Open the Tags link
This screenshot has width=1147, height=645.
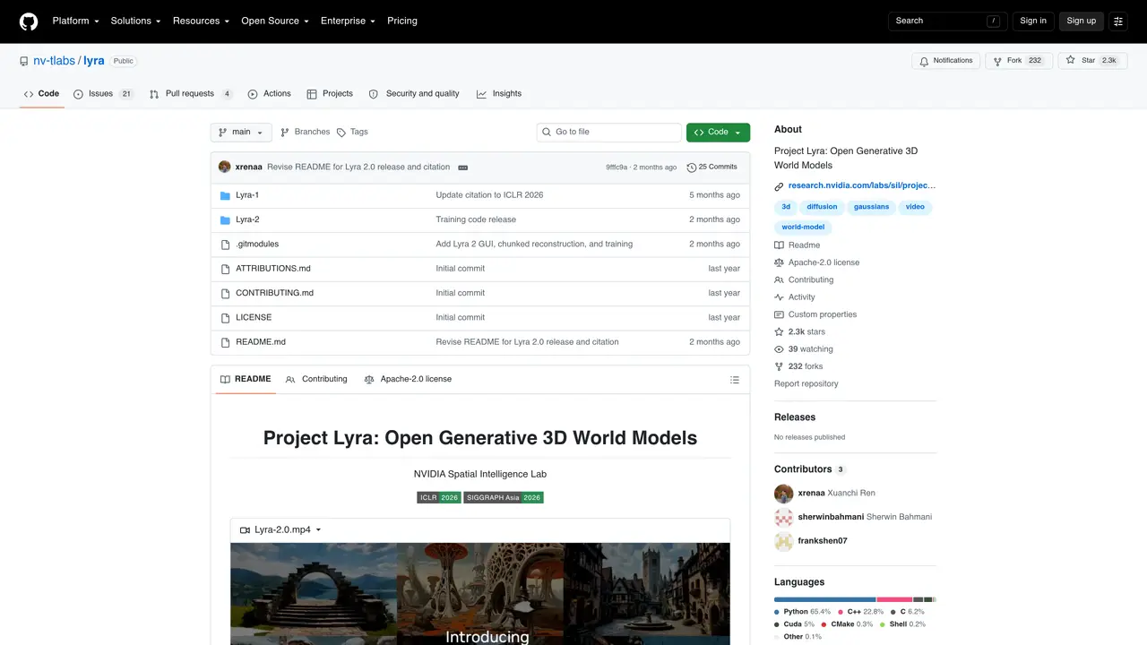click(352, 132)
